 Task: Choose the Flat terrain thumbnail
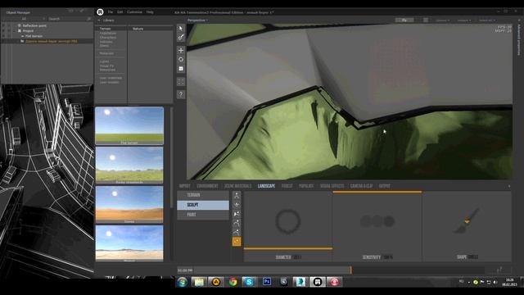pos(129,125)
